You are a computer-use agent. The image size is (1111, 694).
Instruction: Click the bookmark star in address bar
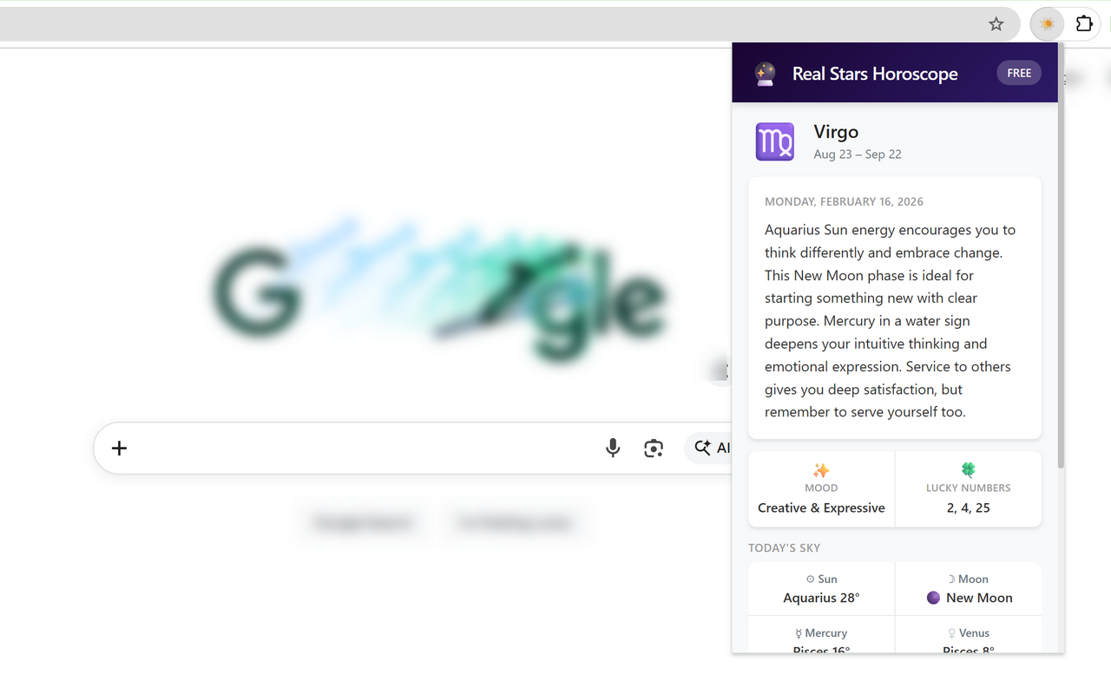(996, 24)
